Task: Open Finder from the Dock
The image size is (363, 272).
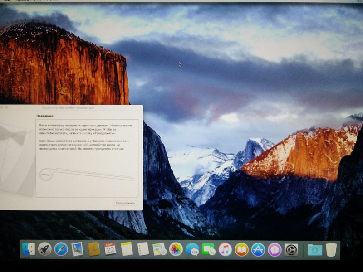Action: [28, 249]
